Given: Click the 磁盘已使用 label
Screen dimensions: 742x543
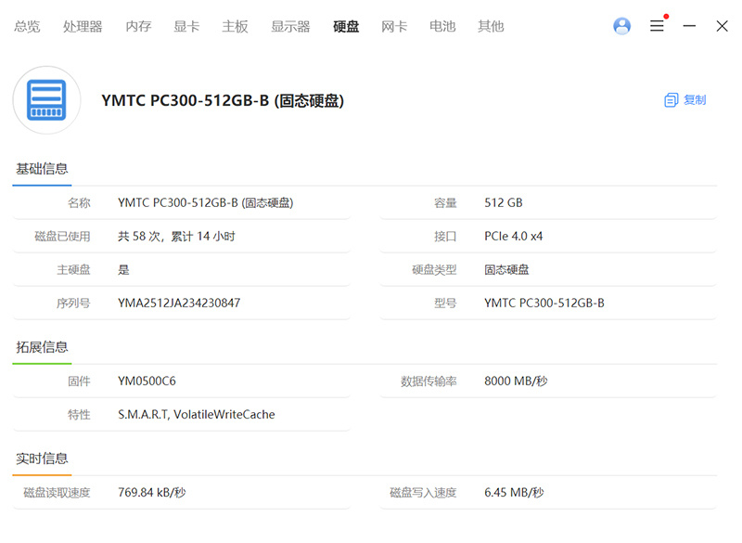Looking at the screenshot, I should 62,237.
